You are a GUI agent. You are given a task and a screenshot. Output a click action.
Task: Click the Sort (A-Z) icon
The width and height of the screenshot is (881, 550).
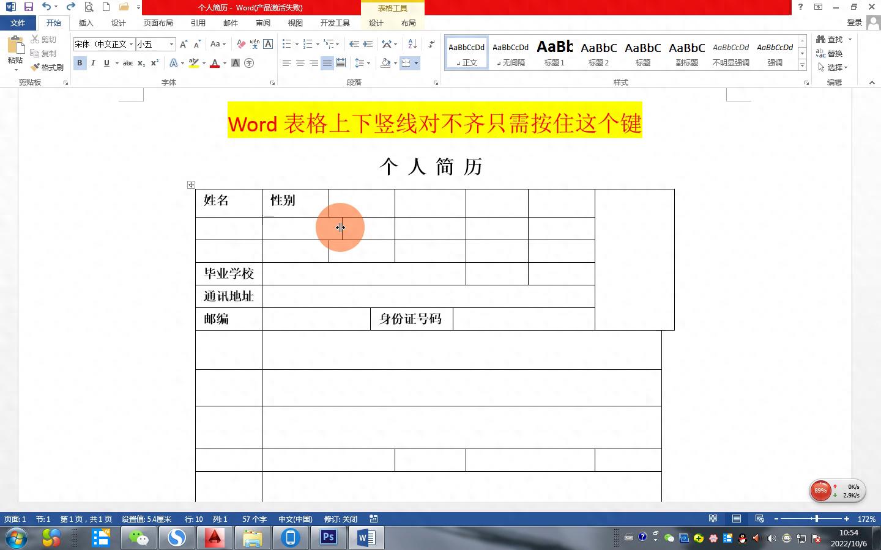(412, 44)
